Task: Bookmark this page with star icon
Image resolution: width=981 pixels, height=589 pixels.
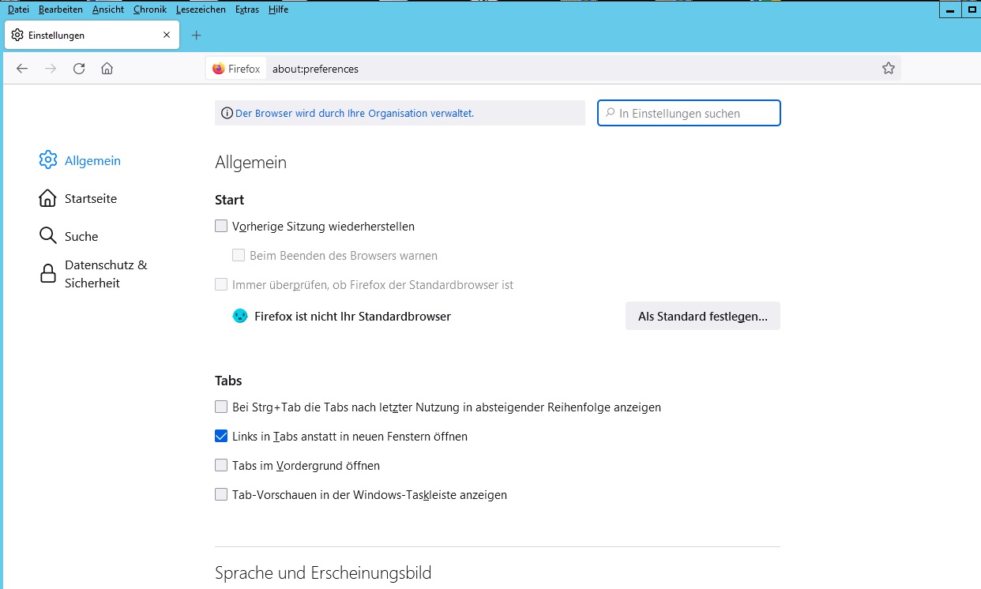Action: click(889, 69)
